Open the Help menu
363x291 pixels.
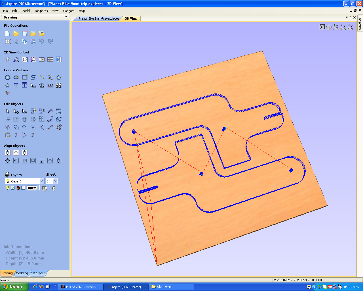coord(82,11)
